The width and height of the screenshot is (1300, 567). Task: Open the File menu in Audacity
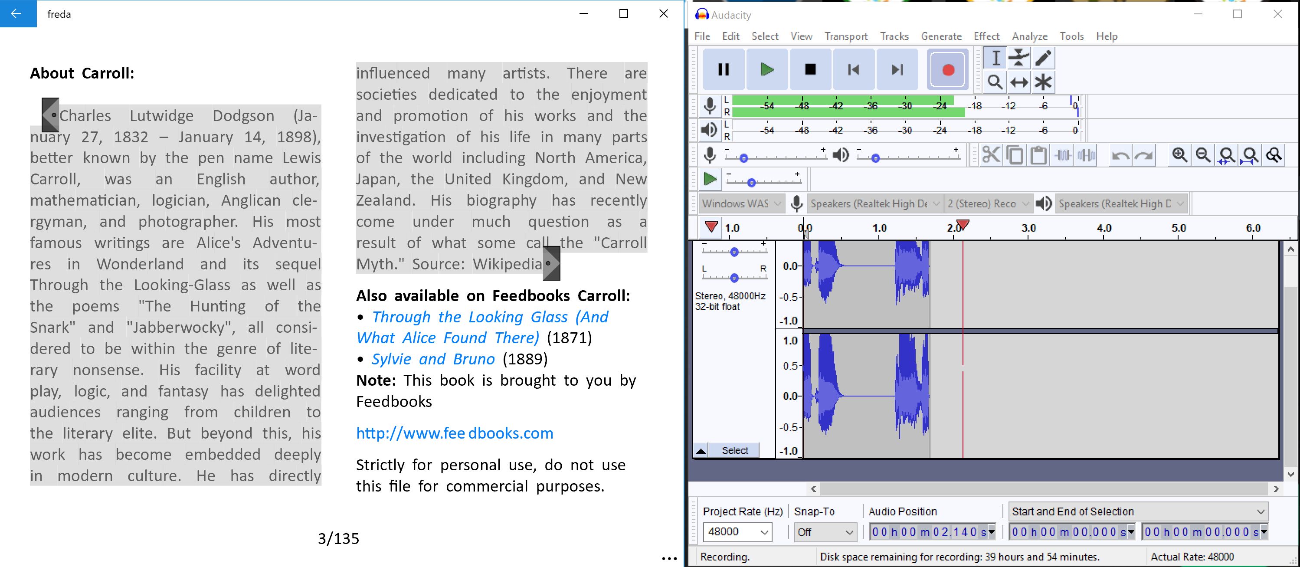coord(702,36)
